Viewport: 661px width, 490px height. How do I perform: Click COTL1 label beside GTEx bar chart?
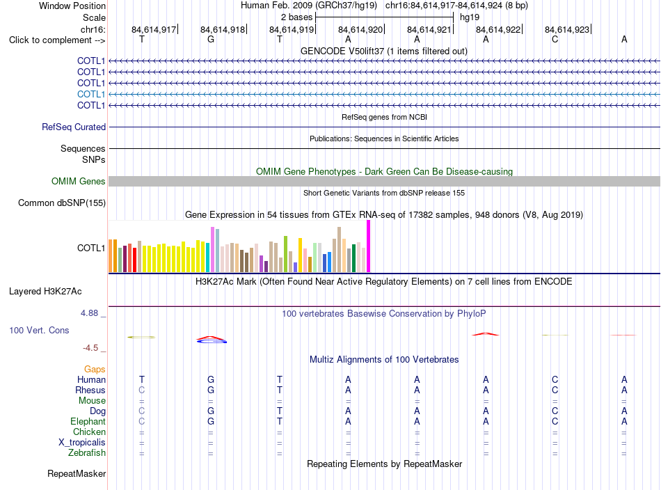coord(91,248)
